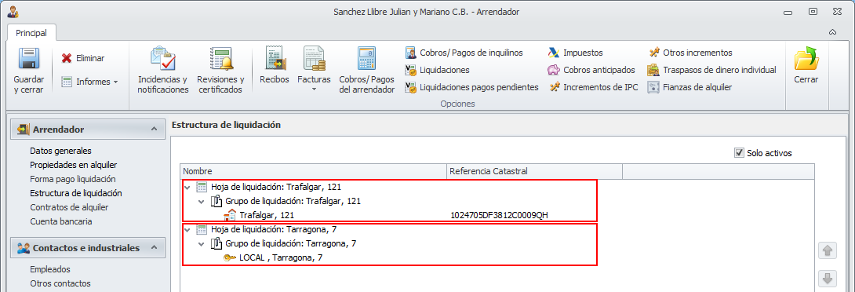The image size is (855, 292).
Task: Toggle the Solo activos checkbox
Action: coord(739,153)
